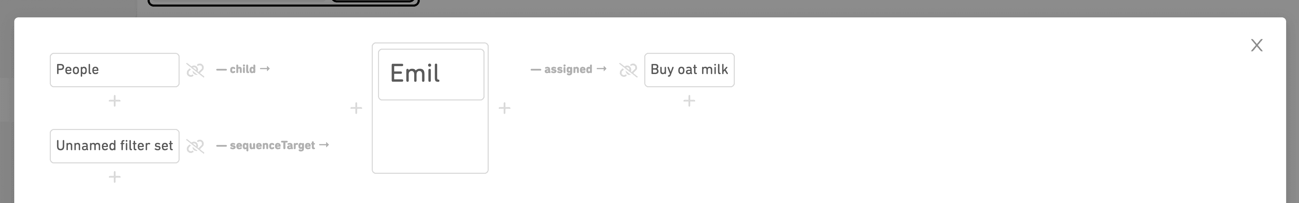This screenshot has width=1299, height=203.
Task: Open the Unnamed filter set node
Action: coord(115,146)
